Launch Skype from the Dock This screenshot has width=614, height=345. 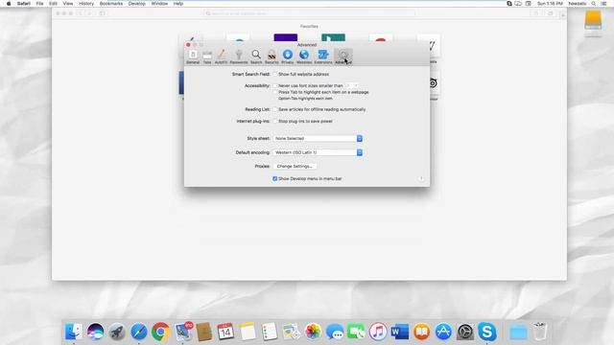487,332
